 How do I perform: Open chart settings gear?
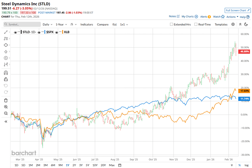[x=233, y=24]
